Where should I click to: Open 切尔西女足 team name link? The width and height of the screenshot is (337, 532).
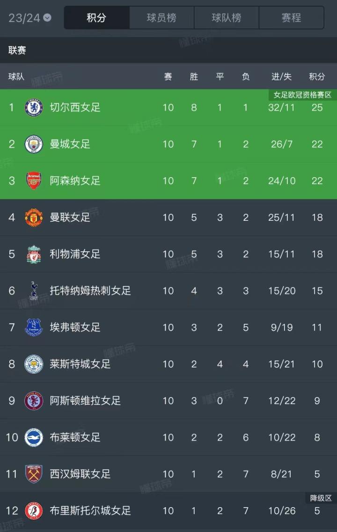[75, 107]
